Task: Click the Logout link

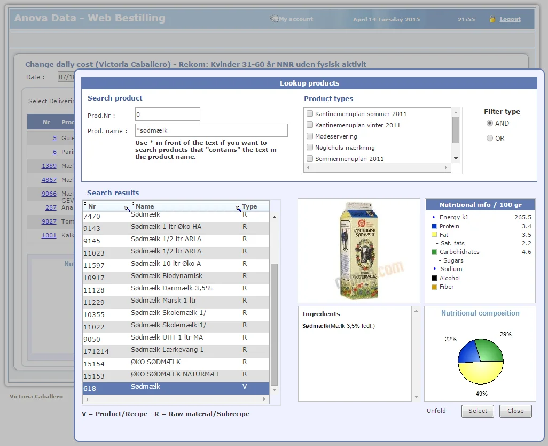Action: click(x=510, y=19)
